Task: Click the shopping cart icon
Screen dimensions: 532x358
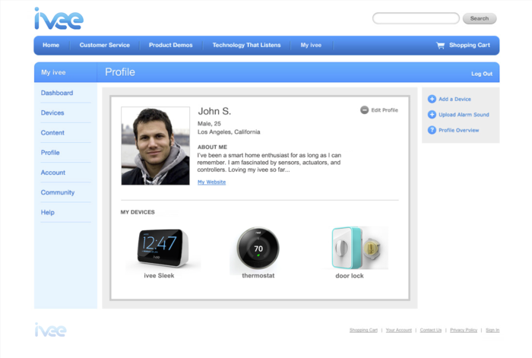Action: [x=440, y=45]
